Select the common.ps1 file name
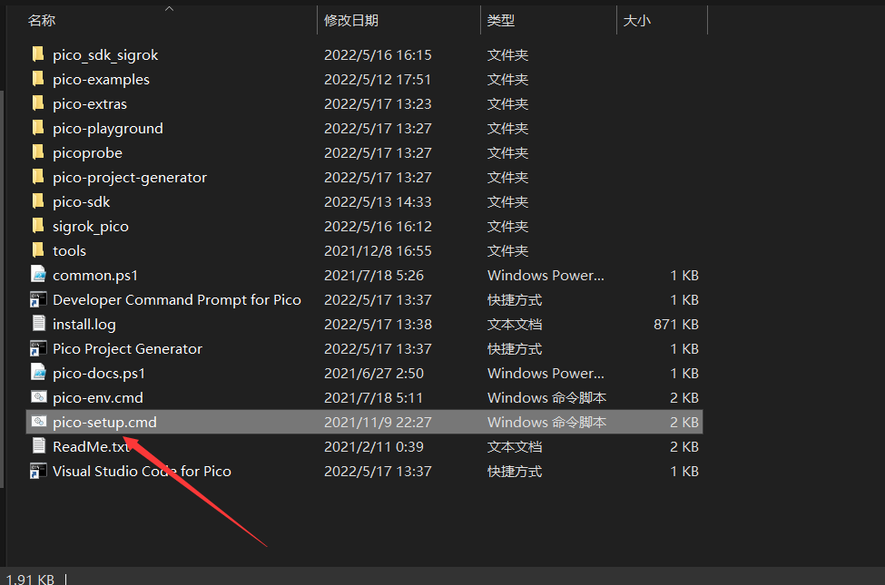Screen dimensions: 885x585 (x=95, y=276)
